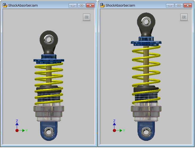Click the Y axis arrow in the left window
Image resolution: width=195 pixels, height=148 pixels.
23,130
